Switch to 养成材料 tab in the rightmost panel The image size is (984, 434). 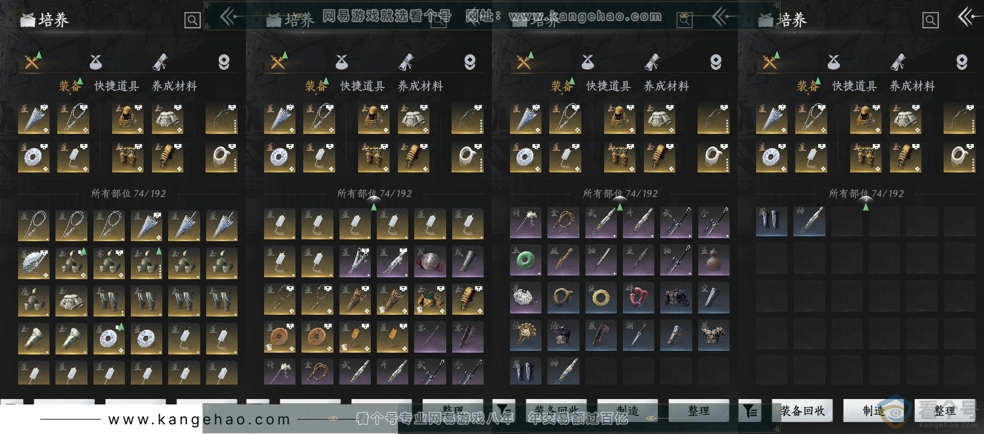pos(912,86)
